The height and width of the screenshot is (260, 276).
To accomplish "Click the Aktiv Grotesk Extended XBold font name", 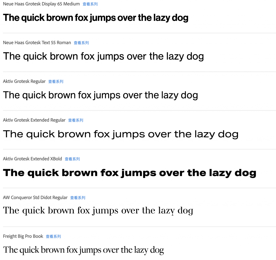I will [32, 159].
